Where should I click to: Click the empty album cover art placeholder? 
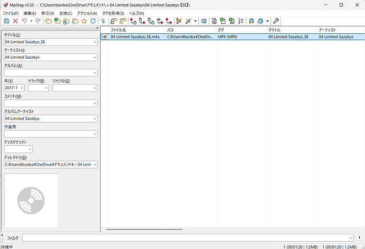(31, 200)
